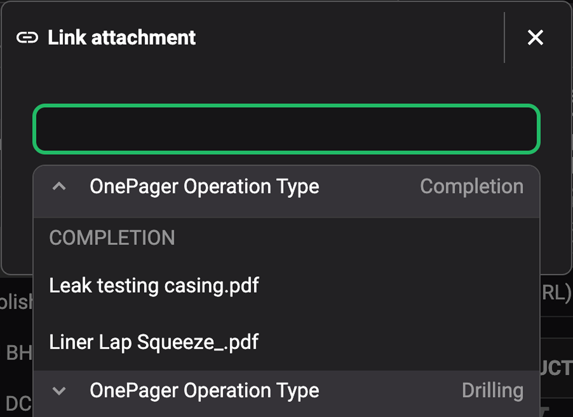This screenshot has width=573, height=417.
Task: Select "Leak testing casing.pdf"
Action: pyautogui.click(x=154, y=285)
